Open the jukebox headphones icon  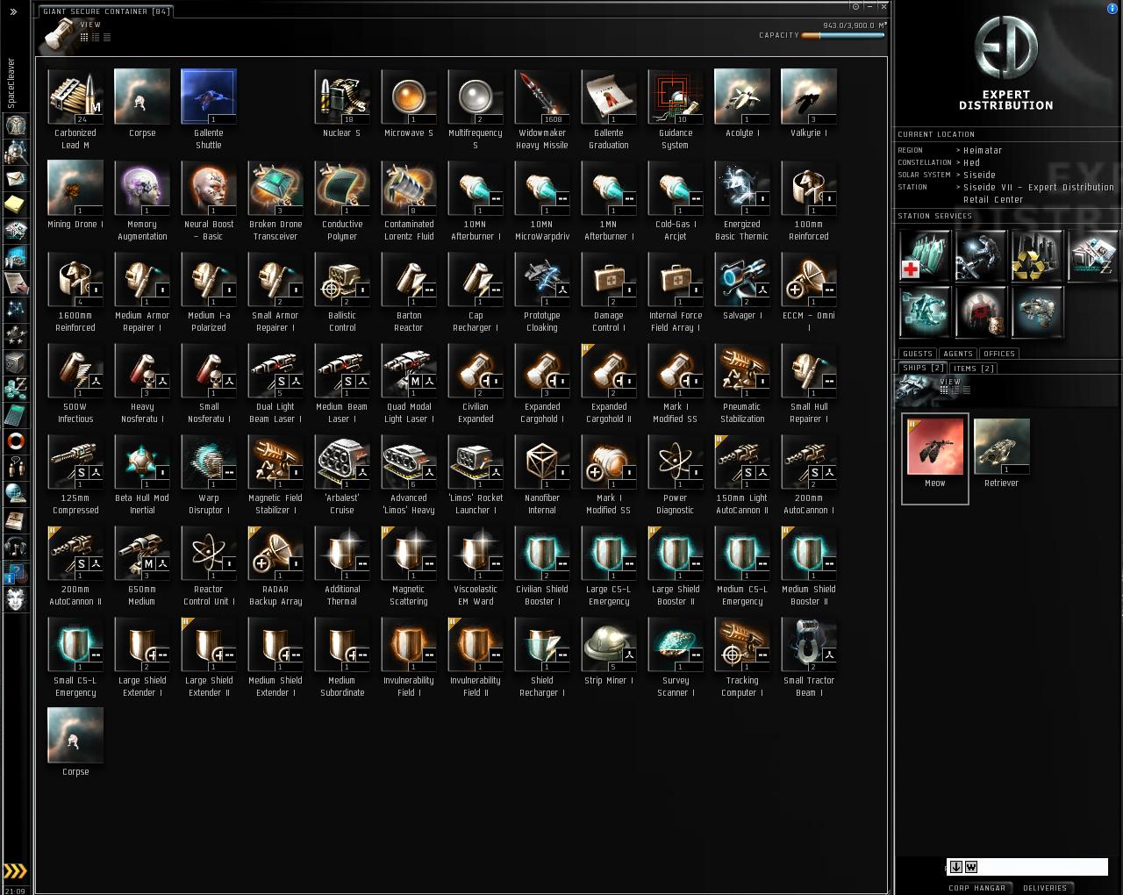pyautogui.click(x=16, y=547)
